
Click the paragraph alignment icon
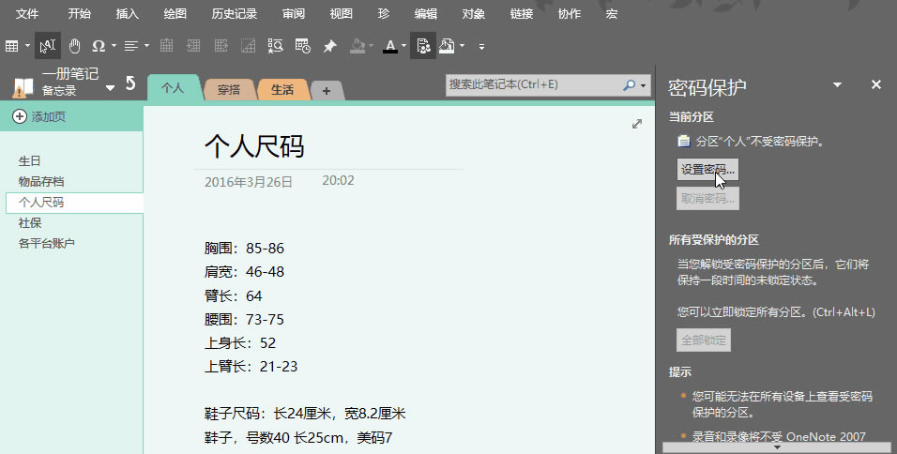[x=131, y=45]
